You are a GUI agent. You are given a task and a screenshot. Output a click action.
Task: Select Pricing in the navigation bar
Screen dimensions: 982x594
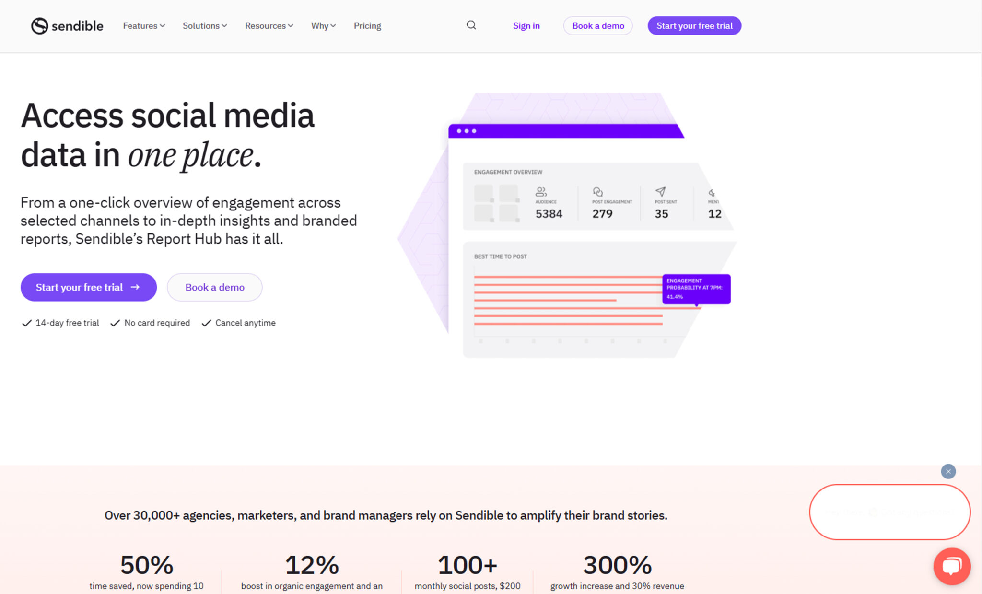[367, 26]
